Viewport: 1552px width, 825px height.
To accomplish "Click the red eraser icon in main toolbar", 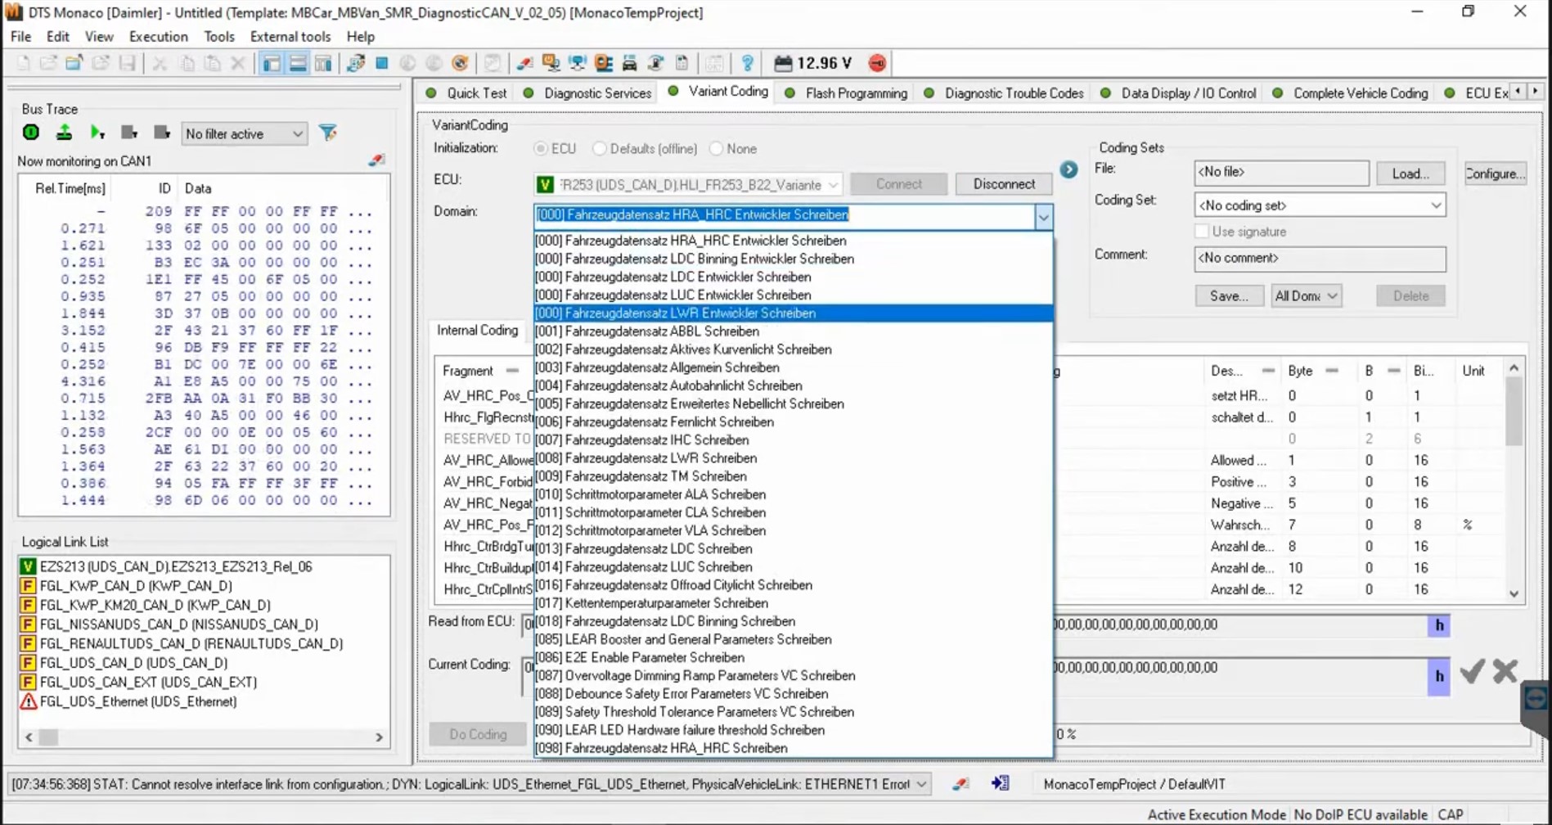I will point(525,63).
